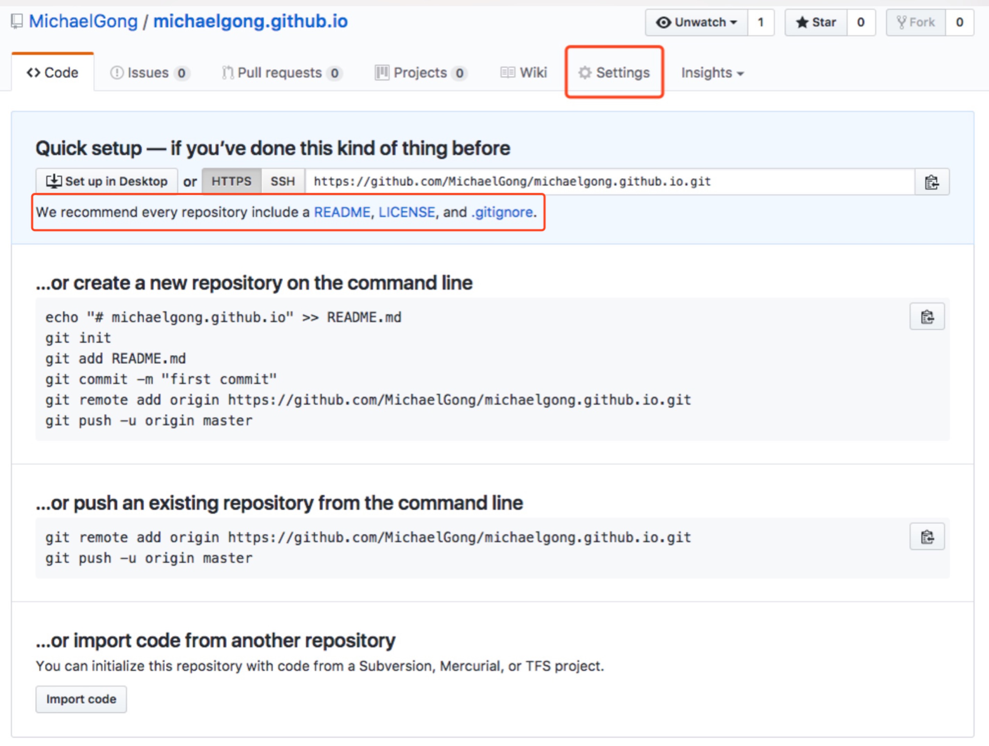Click the 'git commit -m "first commit"' line

coord(161,379)
